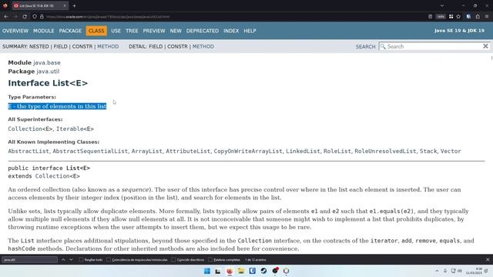
Task: Open the ArrayList class link
Action: click(x=146, y=151)
